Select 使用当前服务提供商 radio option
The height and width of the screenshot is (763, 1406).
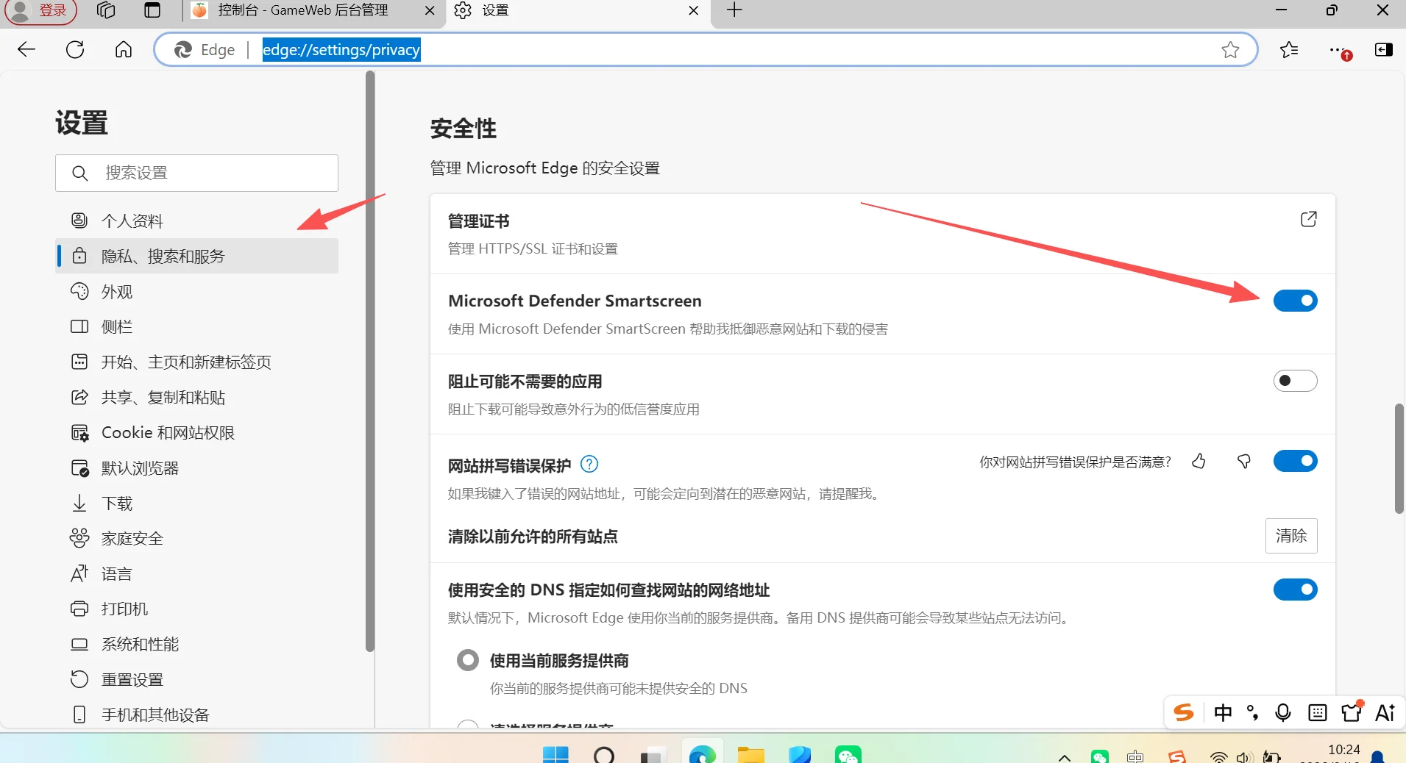[x=468, y=660]
